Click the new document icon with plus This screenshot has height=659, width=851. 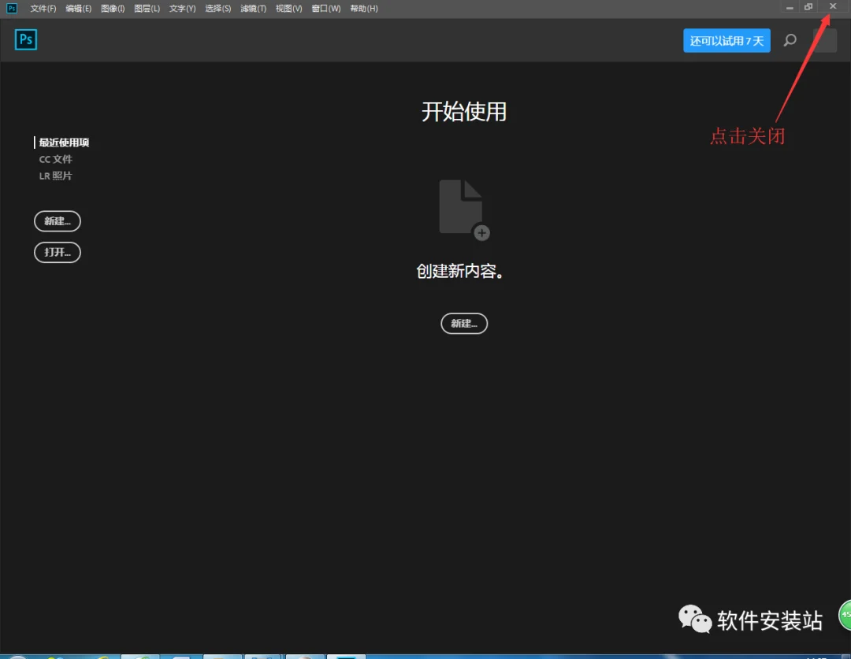tap(464, 210)
